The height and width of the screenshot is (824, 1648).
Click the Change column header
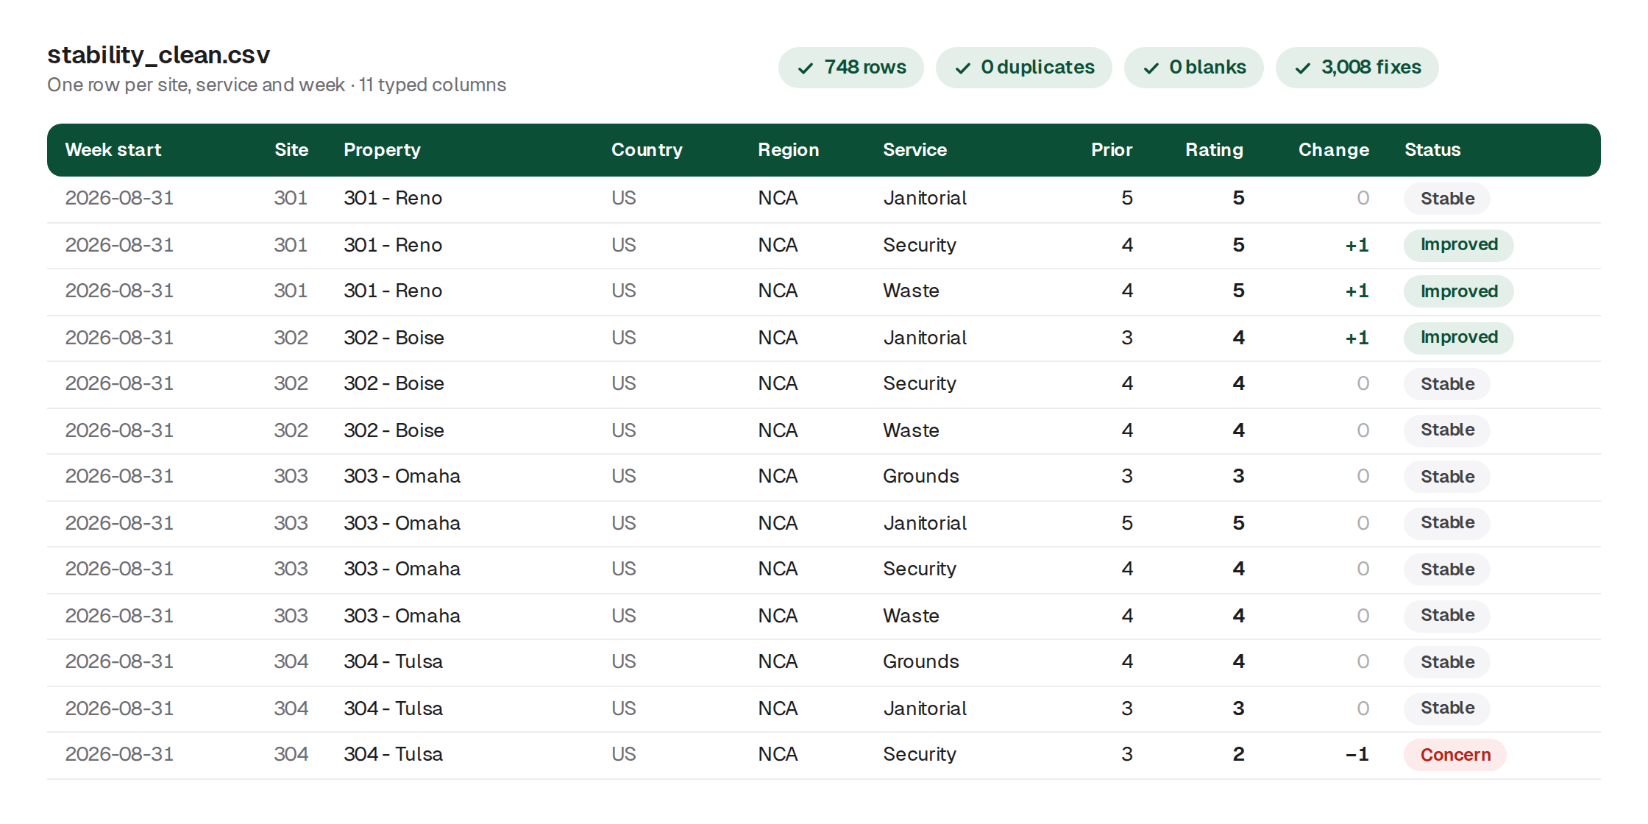click(x=1334, y=150)
